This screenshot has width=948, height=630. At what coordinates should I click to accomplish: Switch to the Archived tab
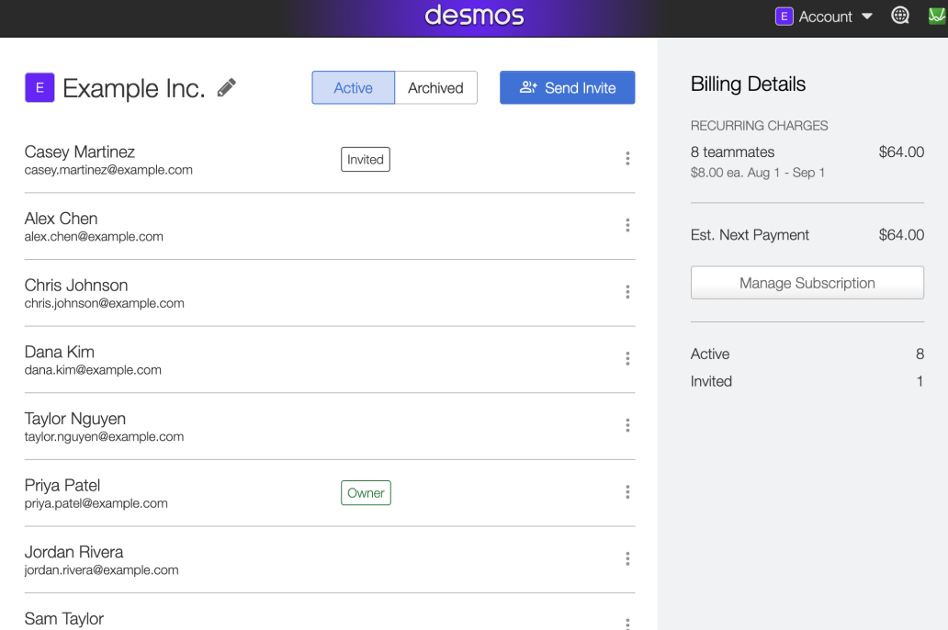[435, 87]
